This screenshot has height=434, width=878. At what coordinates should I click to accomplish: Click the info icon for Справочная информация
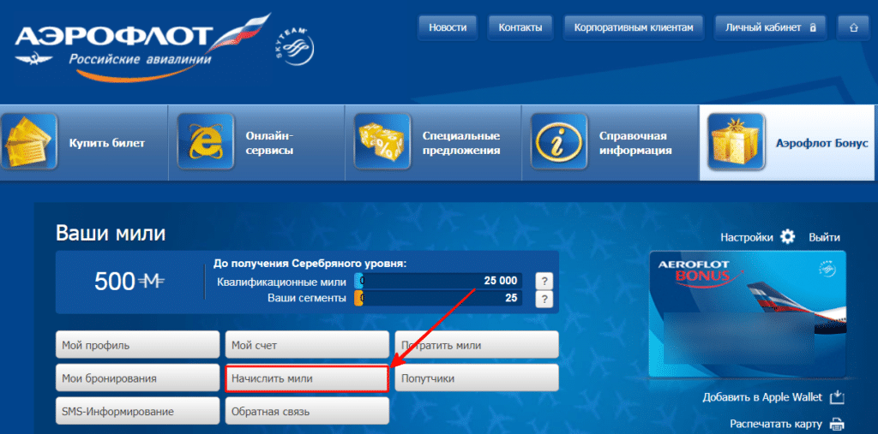[x=559, y=142]
